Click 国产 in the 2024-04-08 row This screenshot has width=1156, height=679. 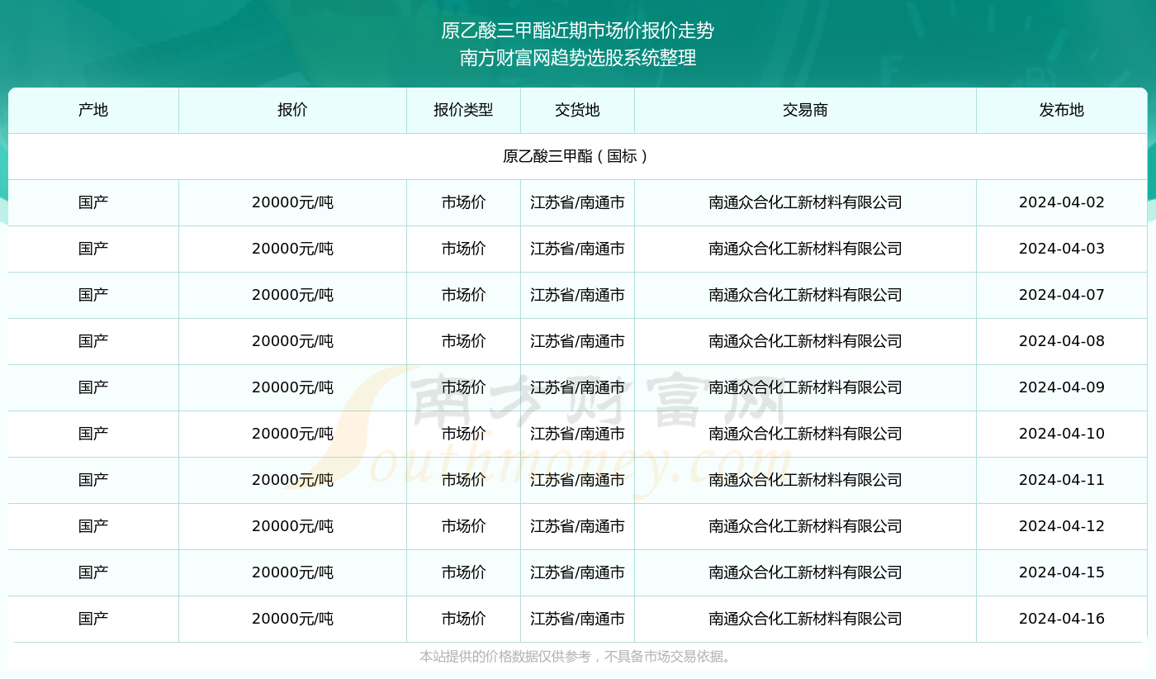point(93,341)
